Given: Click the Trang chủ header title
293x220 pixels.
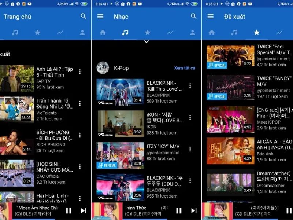Looking at the screenshot, I should point(17,16).
